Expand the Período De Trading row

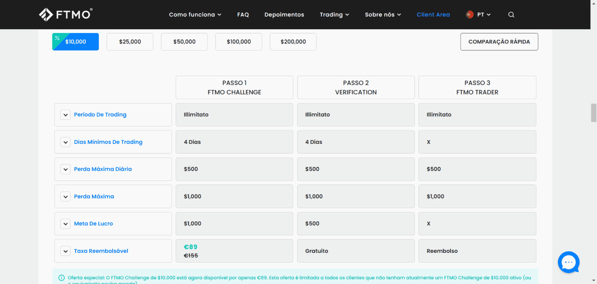[x=65, y=115]
